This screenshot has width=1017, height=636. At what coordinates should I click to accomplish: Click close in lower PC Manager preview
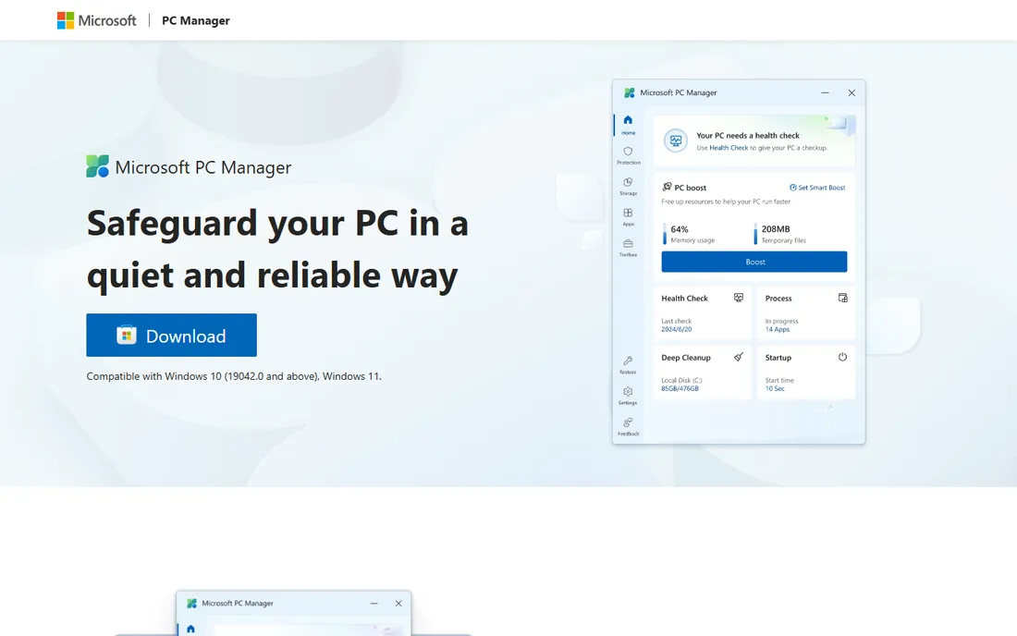point(398,603)
